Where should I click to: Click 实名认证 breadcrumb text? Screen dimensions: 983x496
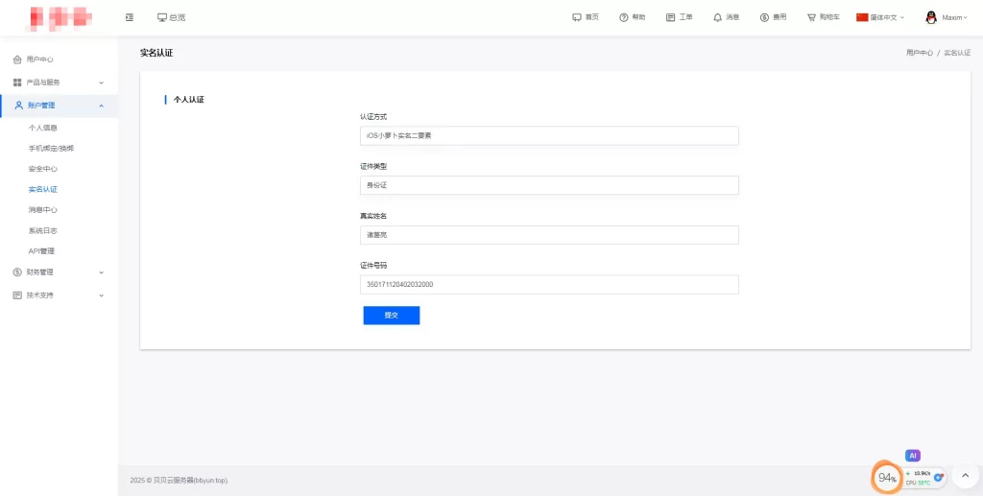pyautogui.click(x=957, y=53)
